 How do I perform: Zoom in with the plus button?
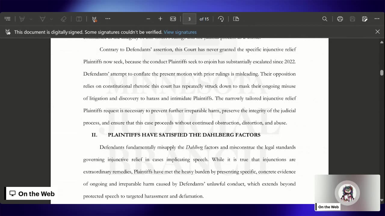[x=160, y=19]
